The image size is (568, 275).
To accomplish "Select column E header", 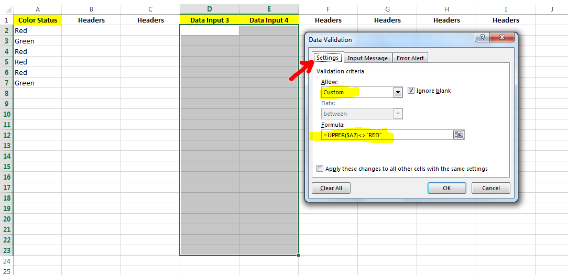I will pos(269,9).
